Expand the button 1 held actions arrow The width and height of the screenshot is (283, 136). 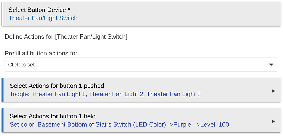[273, 121]
